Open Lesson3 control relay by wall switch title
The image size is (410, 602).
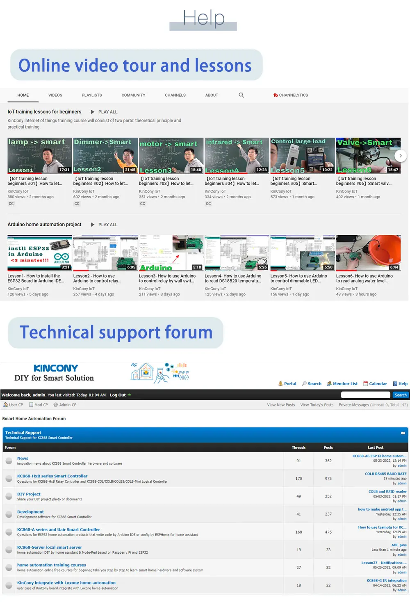pos(167,279)
